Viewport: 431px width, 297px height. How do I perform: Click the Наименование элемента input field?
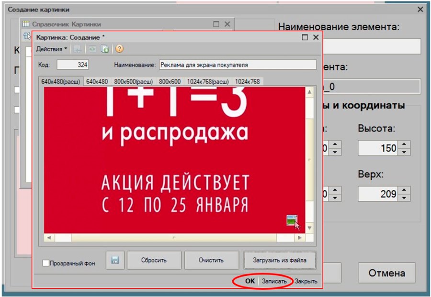(371, 46)
